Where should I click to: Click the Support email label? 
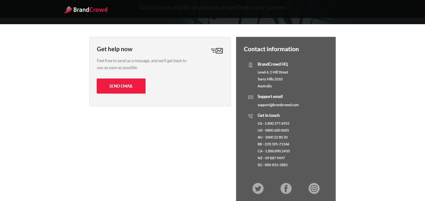270,96
